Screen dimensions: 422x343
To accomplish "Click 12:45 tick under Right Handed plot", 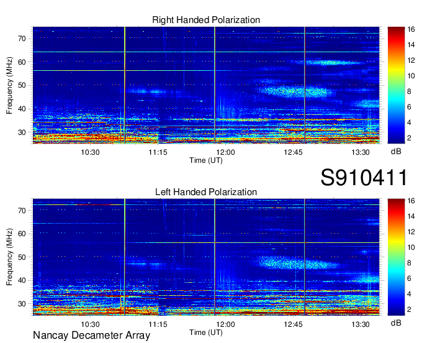I will point(293,152).
